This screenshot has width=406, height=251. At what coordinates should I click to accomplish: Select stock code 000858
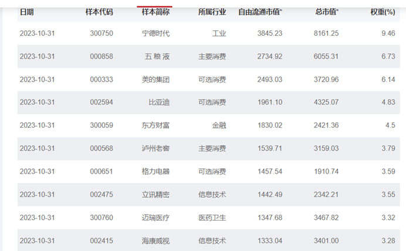click(101, 56)
